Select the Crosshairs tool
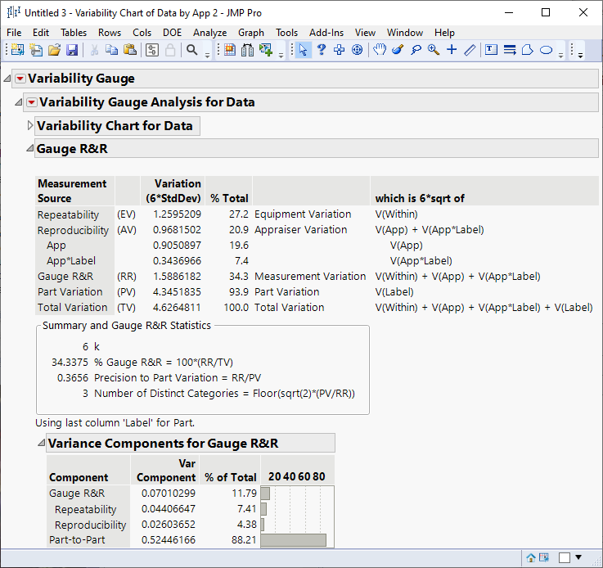The height and width of the screenshot is (568, 603). 452,50
